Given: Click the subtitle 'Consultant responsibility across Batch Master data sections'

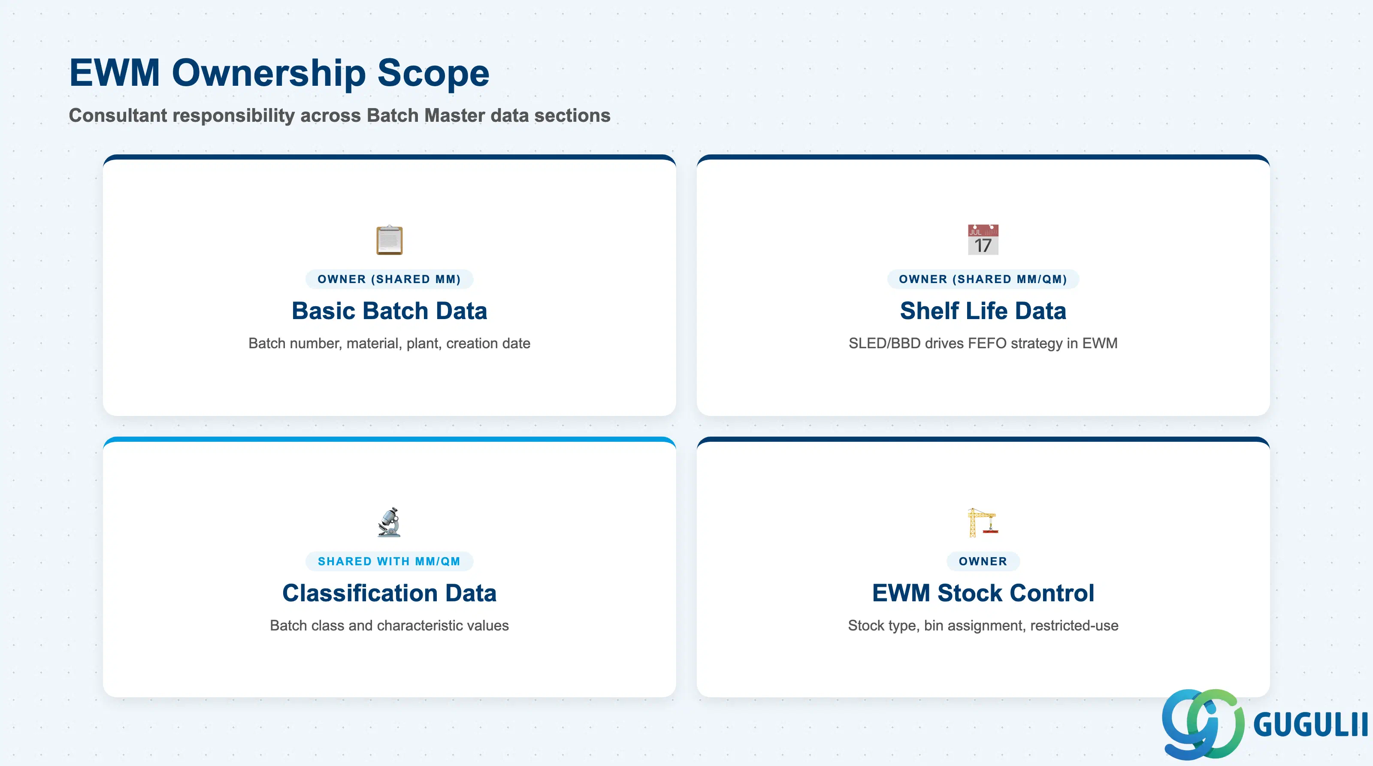Looking at the screenshot, I should click(339, 116).
